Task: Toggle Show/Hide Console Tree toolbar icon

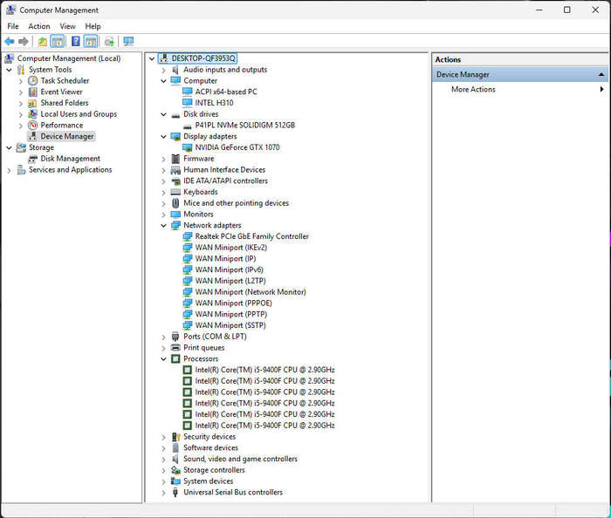Action: click(58, 41)
